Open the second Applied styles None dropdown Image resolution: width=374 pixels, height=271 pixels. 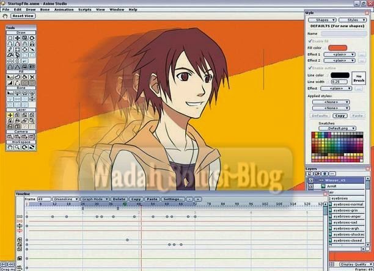[331, 108]
